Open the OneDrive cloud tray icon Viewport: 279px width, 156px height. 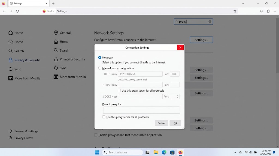click(x=241, y=152)
